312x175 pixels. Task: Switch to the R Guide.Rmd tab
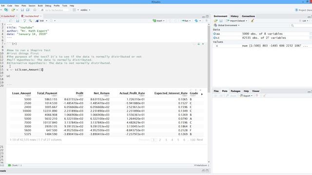coord(8,16)
